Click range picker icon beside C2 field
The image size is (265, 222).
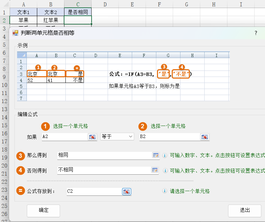(126, 191)
